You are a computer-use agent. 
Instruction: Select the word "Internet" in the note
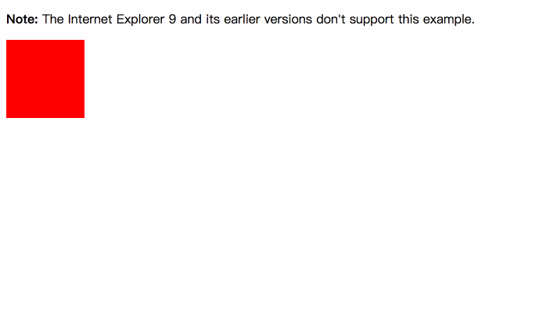90,20
